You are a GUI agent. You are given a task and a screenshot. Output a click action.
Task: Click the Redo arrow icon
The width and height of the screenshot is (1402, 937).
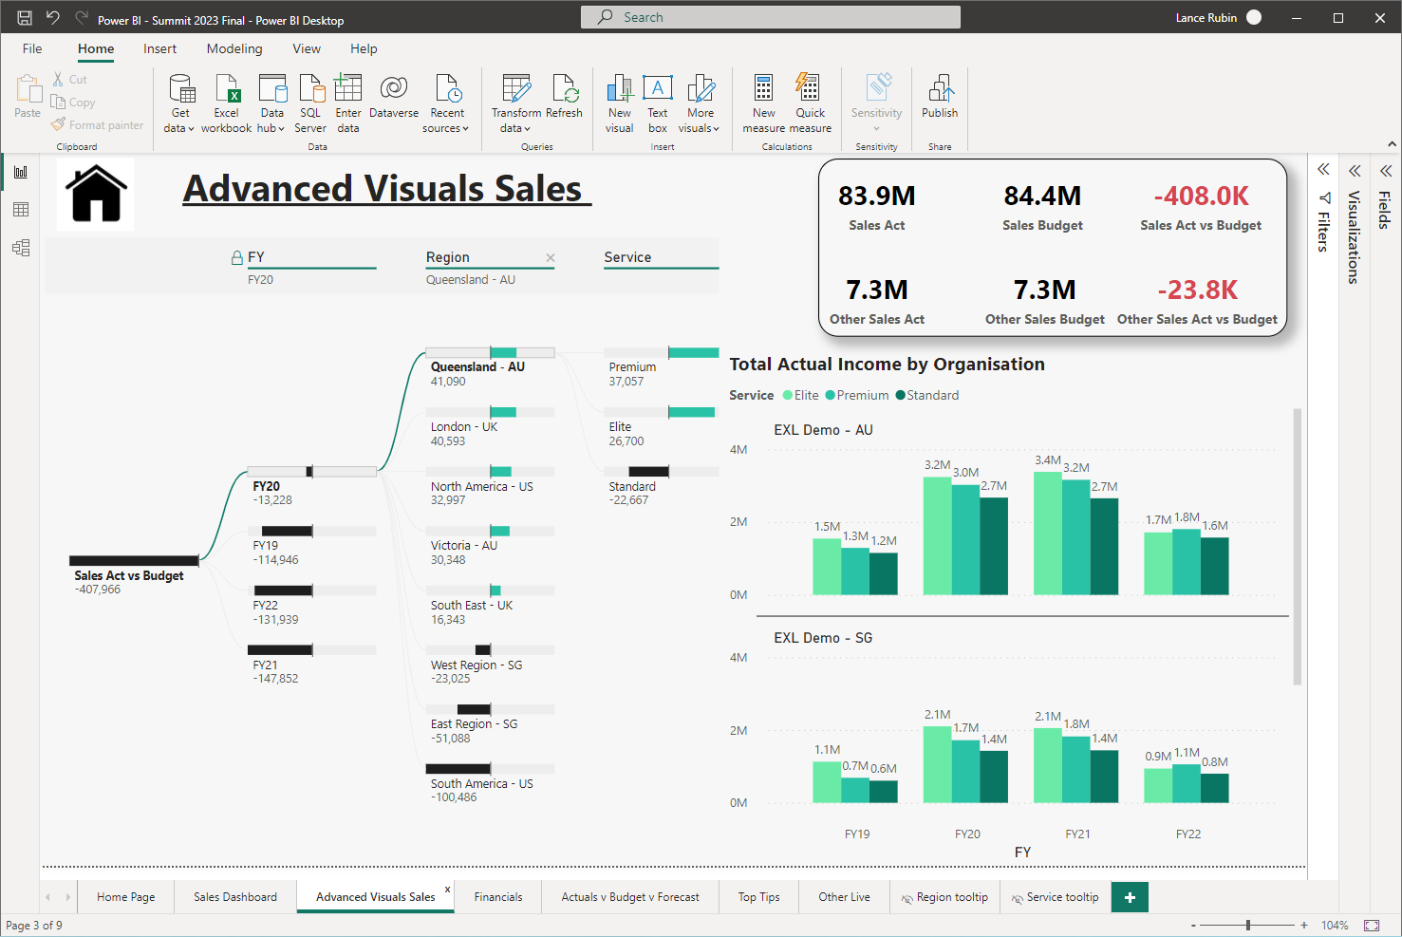point(81,18)
